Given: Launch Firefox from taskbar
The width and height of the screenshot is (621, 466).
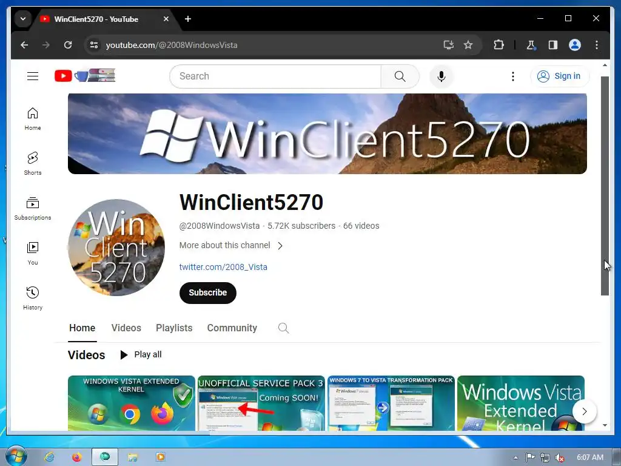Looking at the screenshot, I should (77, 458).
